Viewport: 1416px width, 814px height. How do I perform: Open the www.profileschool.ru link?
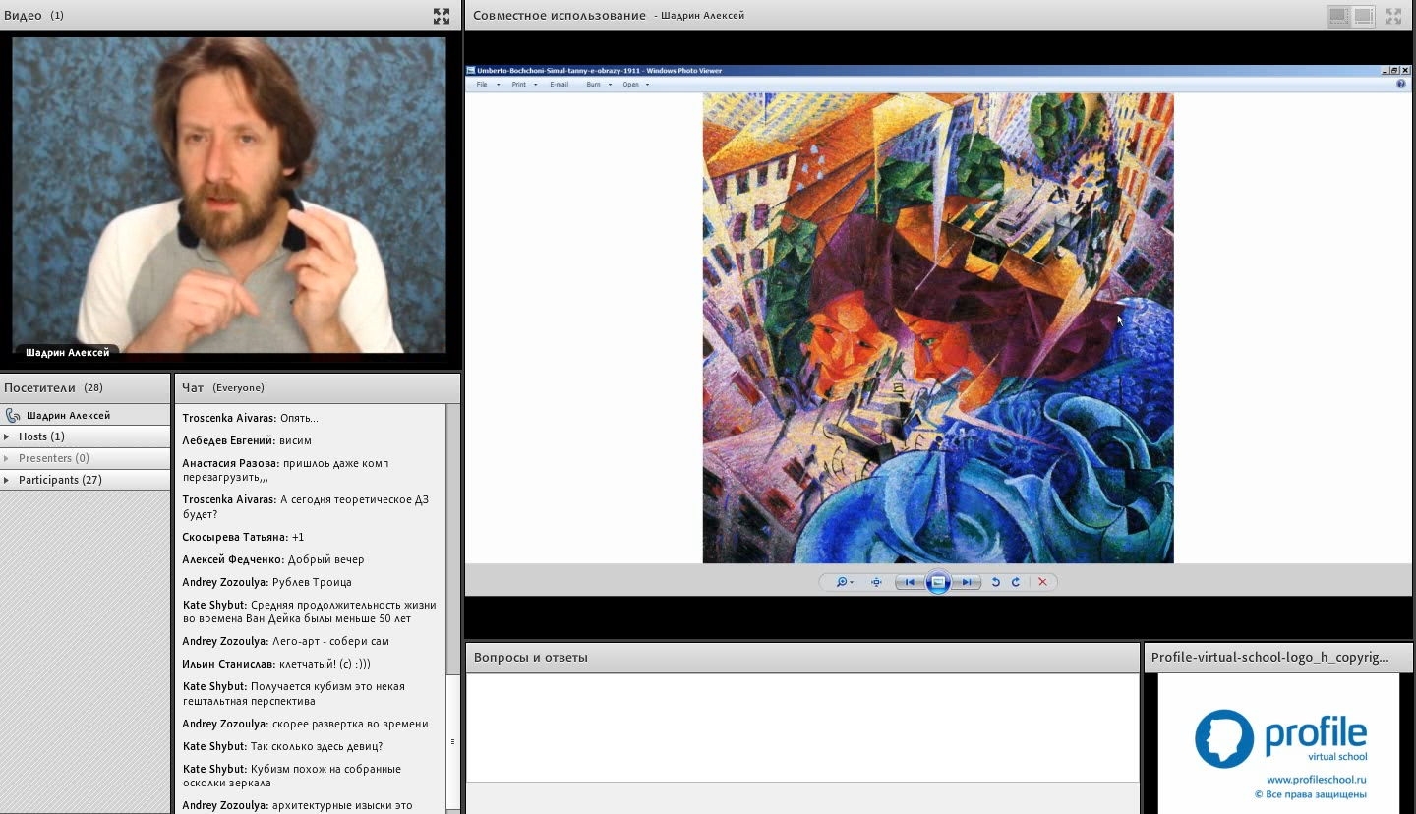pos(1318,780)
